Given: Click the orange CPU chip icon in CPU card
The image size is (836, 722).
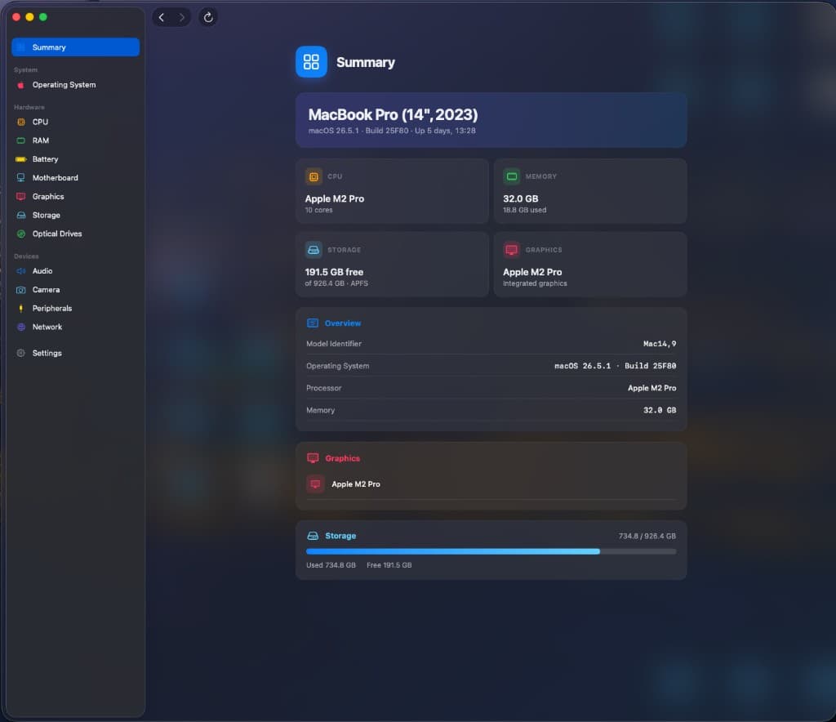Looking at the screenshot, I should tap(313, 176).
